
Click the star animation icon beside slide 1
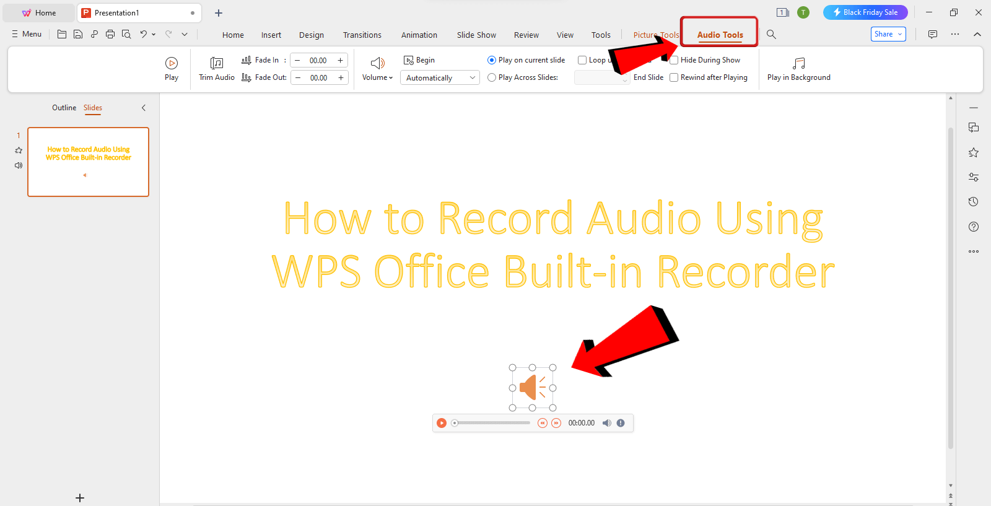[19, 150]
